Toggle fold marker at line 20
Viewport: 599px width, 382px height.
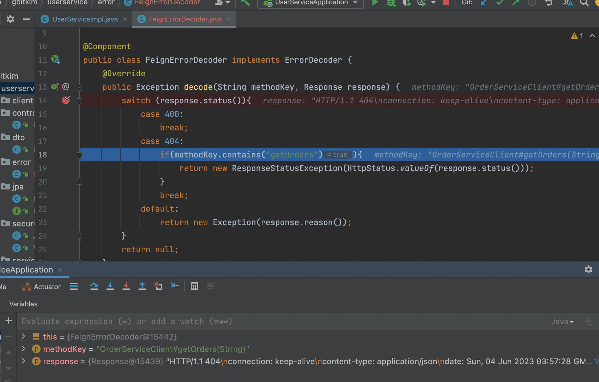pyautogui.click(x=79, y=182)
